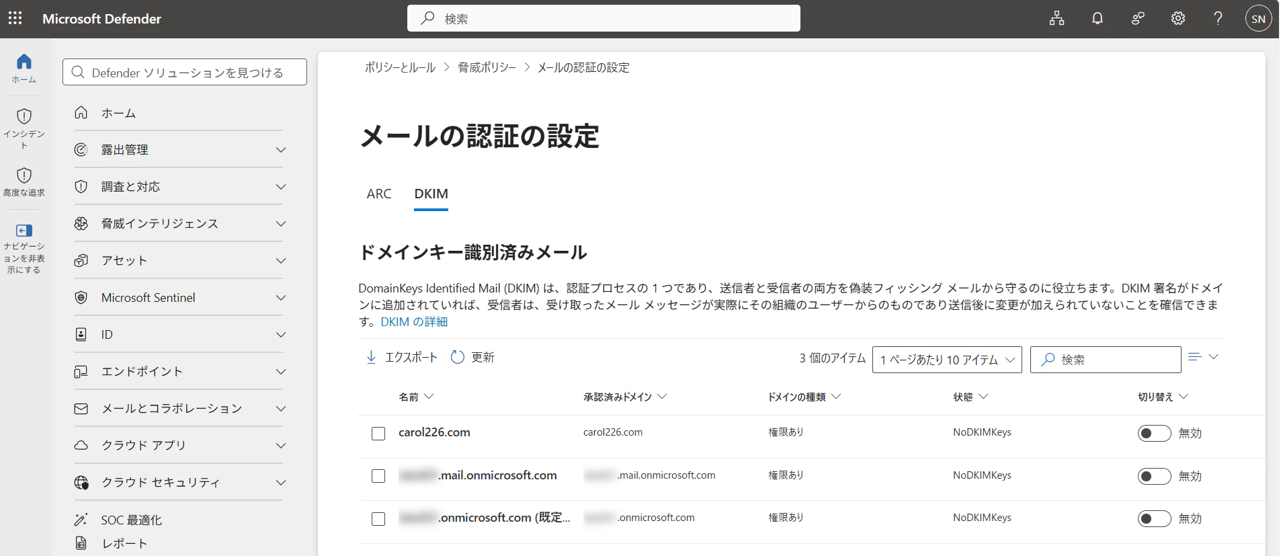Go to ホーム in the narrow rail
Viewport: 1281px width, 556px height.
(x=24, y=68)
